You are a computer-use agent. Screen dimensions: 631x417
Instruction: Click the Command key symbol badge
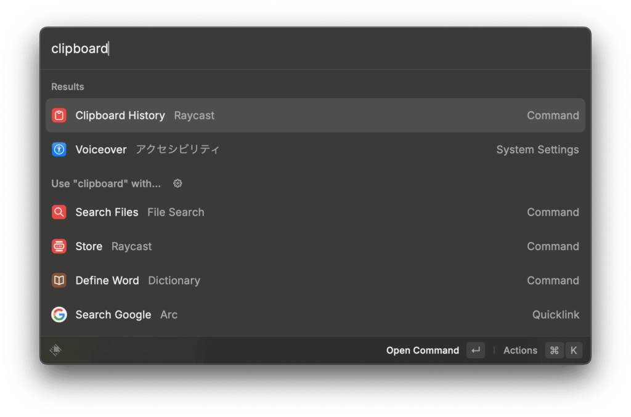(x=554, y=350)
